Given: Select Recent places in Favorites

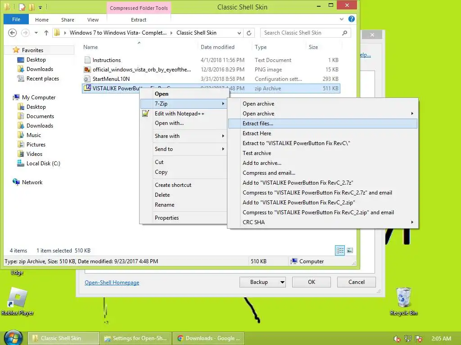Looking at the screenshot, I should (x=38, y=79).
